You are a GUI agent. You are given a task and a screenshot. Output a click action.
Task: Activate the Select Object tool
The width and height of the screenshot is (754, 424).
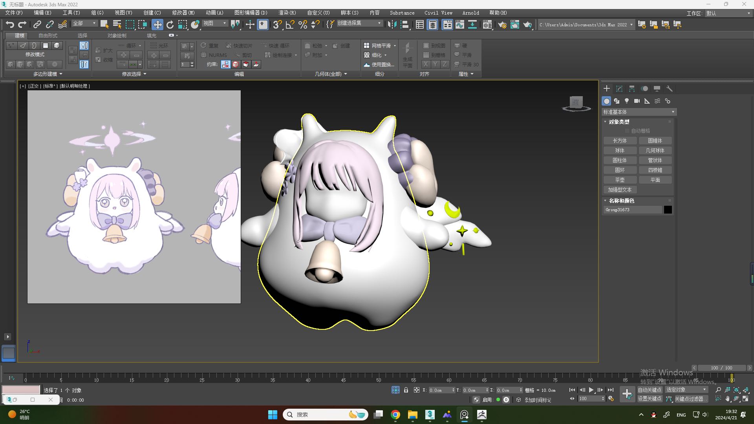(x=104, y=25)
